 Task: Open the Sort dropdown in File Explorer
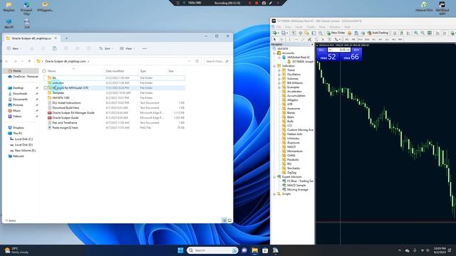tap(106, 48)
